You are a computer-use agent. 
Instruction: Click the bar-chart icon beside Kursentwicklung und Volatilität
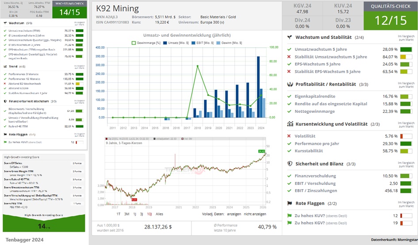(x=289, y=124)
